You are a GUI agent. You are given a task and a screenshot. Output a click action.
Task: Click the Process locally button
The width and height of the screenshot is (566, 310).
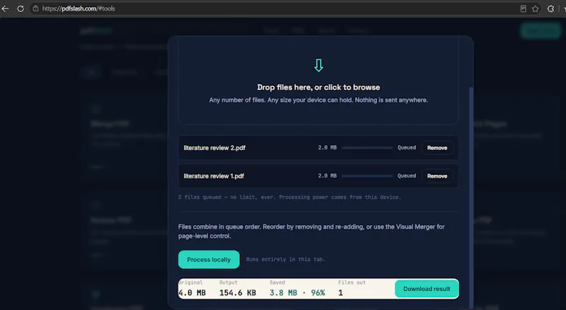click(x=209, y=260)
